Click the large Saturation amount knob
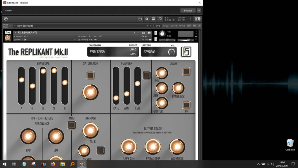 [x=91, y=92]
